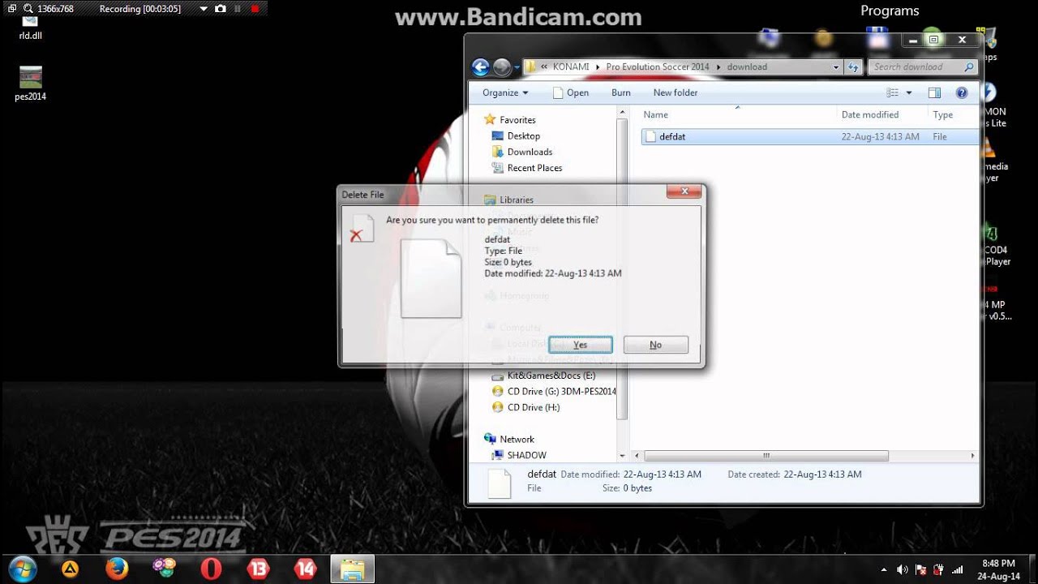Viewport: 1038px width, 584px height.
Task: Open the Organize menu
Action: (x=505, y=92)
